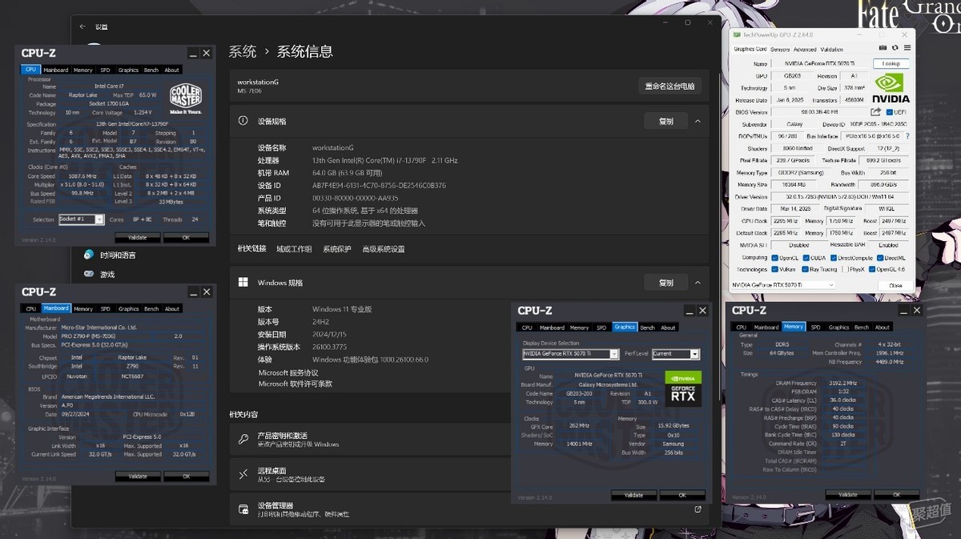Screen dimensions: 961x539
Task: Toggle the DirectCompute checkbox in GPU-Z
Action: (833, 258)
